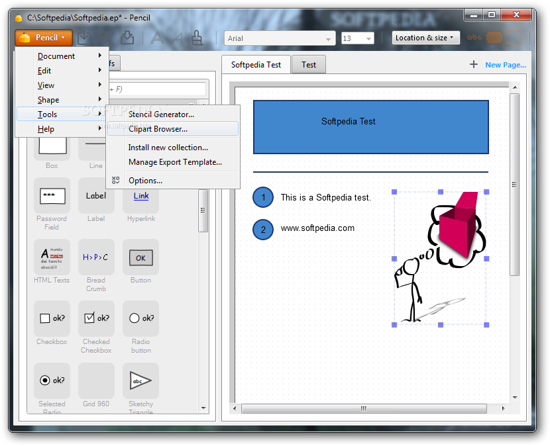Open Manage Export Template dialog
The image size is (550, 446).
[173, 162]
